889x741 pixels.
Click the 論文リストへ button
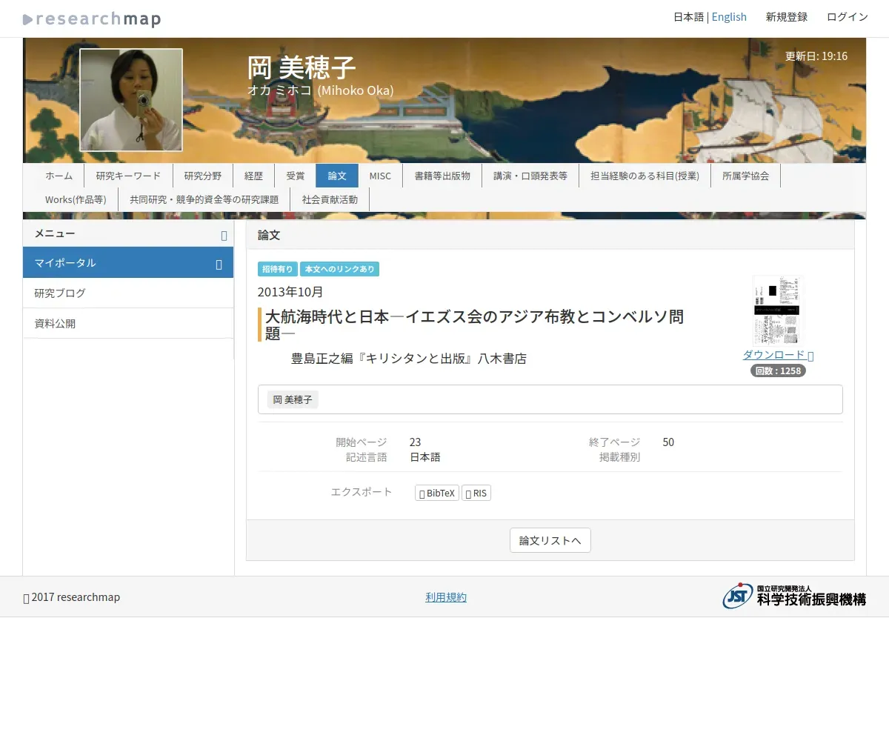[550, 540]
